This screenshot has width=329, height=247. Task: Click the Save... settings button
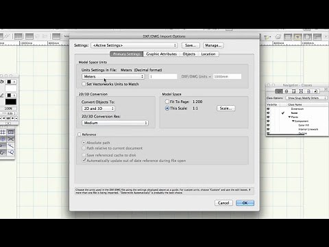191,45
